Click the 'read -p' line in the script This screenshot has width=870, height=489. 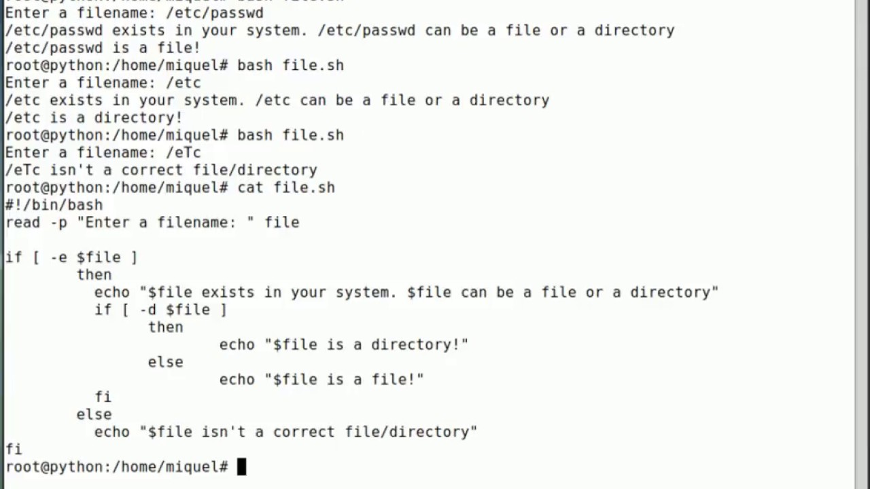pyautogui.click(x=152, y=222)
